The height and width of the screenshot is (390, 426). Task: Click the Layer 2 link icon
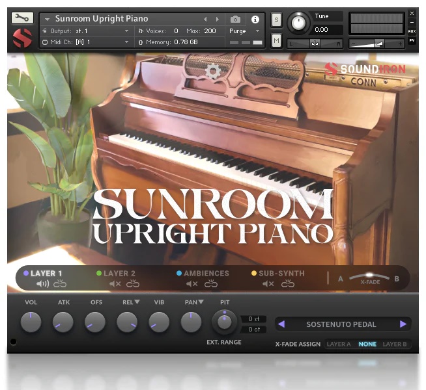133,283
